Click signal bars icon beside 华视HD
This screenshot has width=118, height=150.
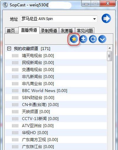coord(15,133)
